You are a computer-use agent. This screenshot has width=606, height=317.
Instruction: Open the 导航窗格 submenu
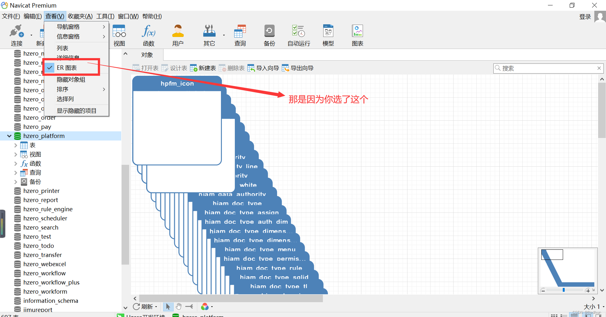[77, 27]
